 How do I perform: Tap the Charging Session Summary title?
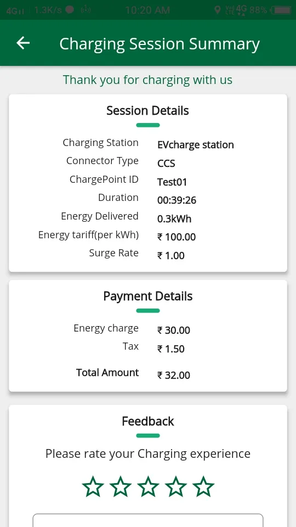[160, 44]
